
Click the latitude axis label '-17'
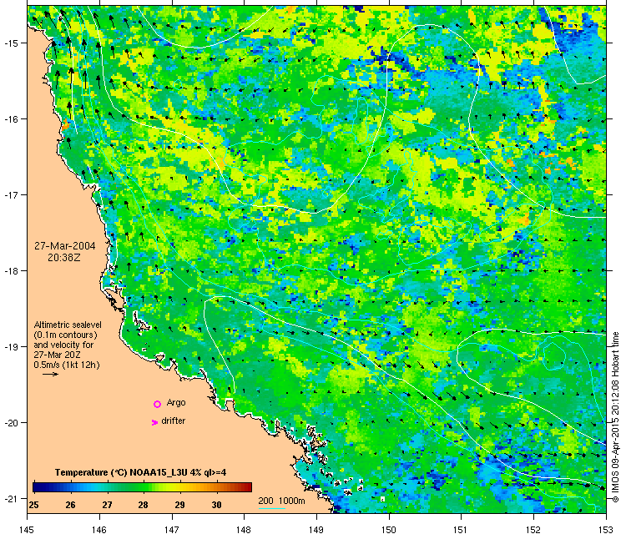10,194
